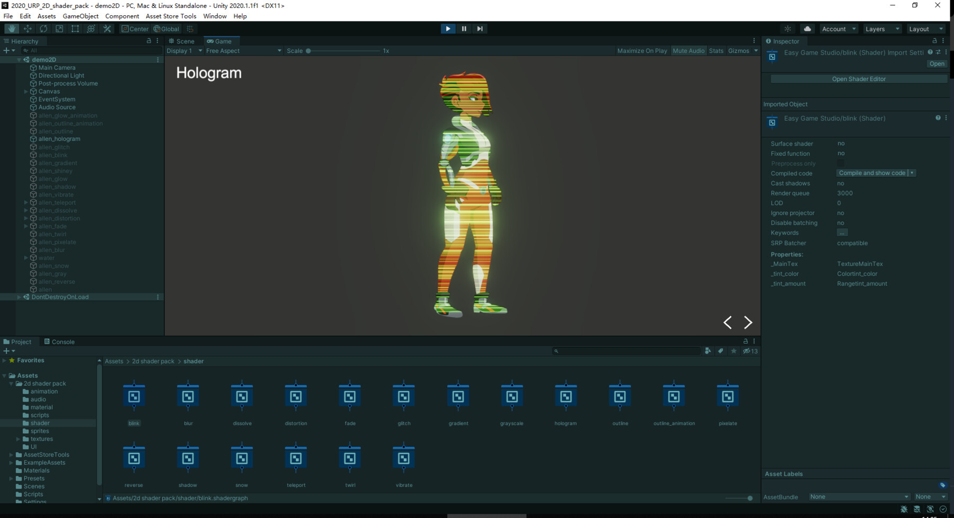Expand the allen_teleport hierarchy item
954x518 pixels.
(x=25, y=202)
